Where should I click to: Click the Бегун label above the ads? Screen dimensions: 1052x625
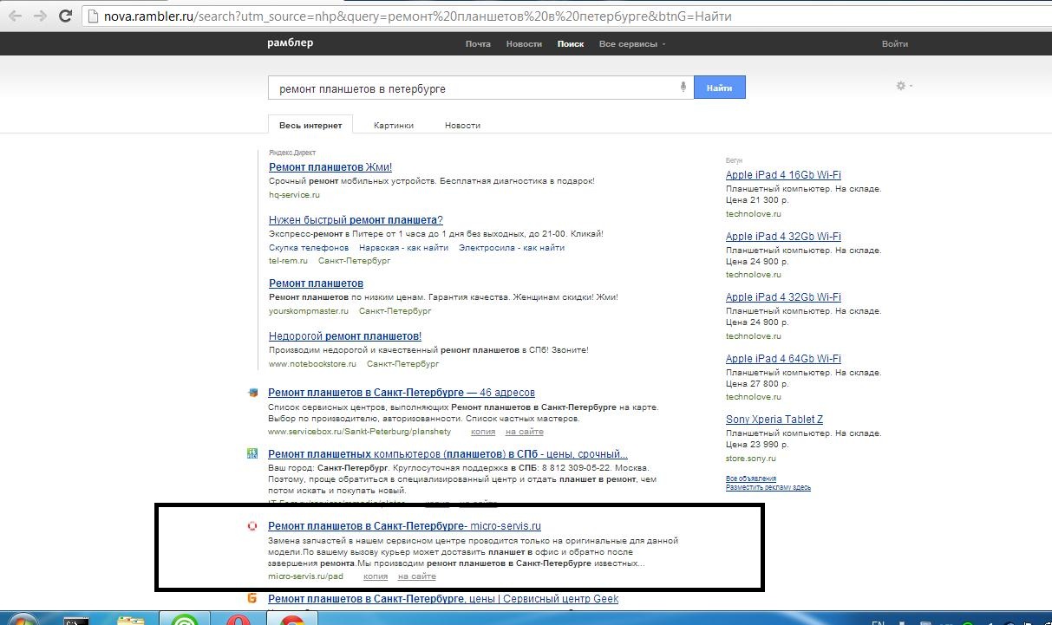coord(735,160)
